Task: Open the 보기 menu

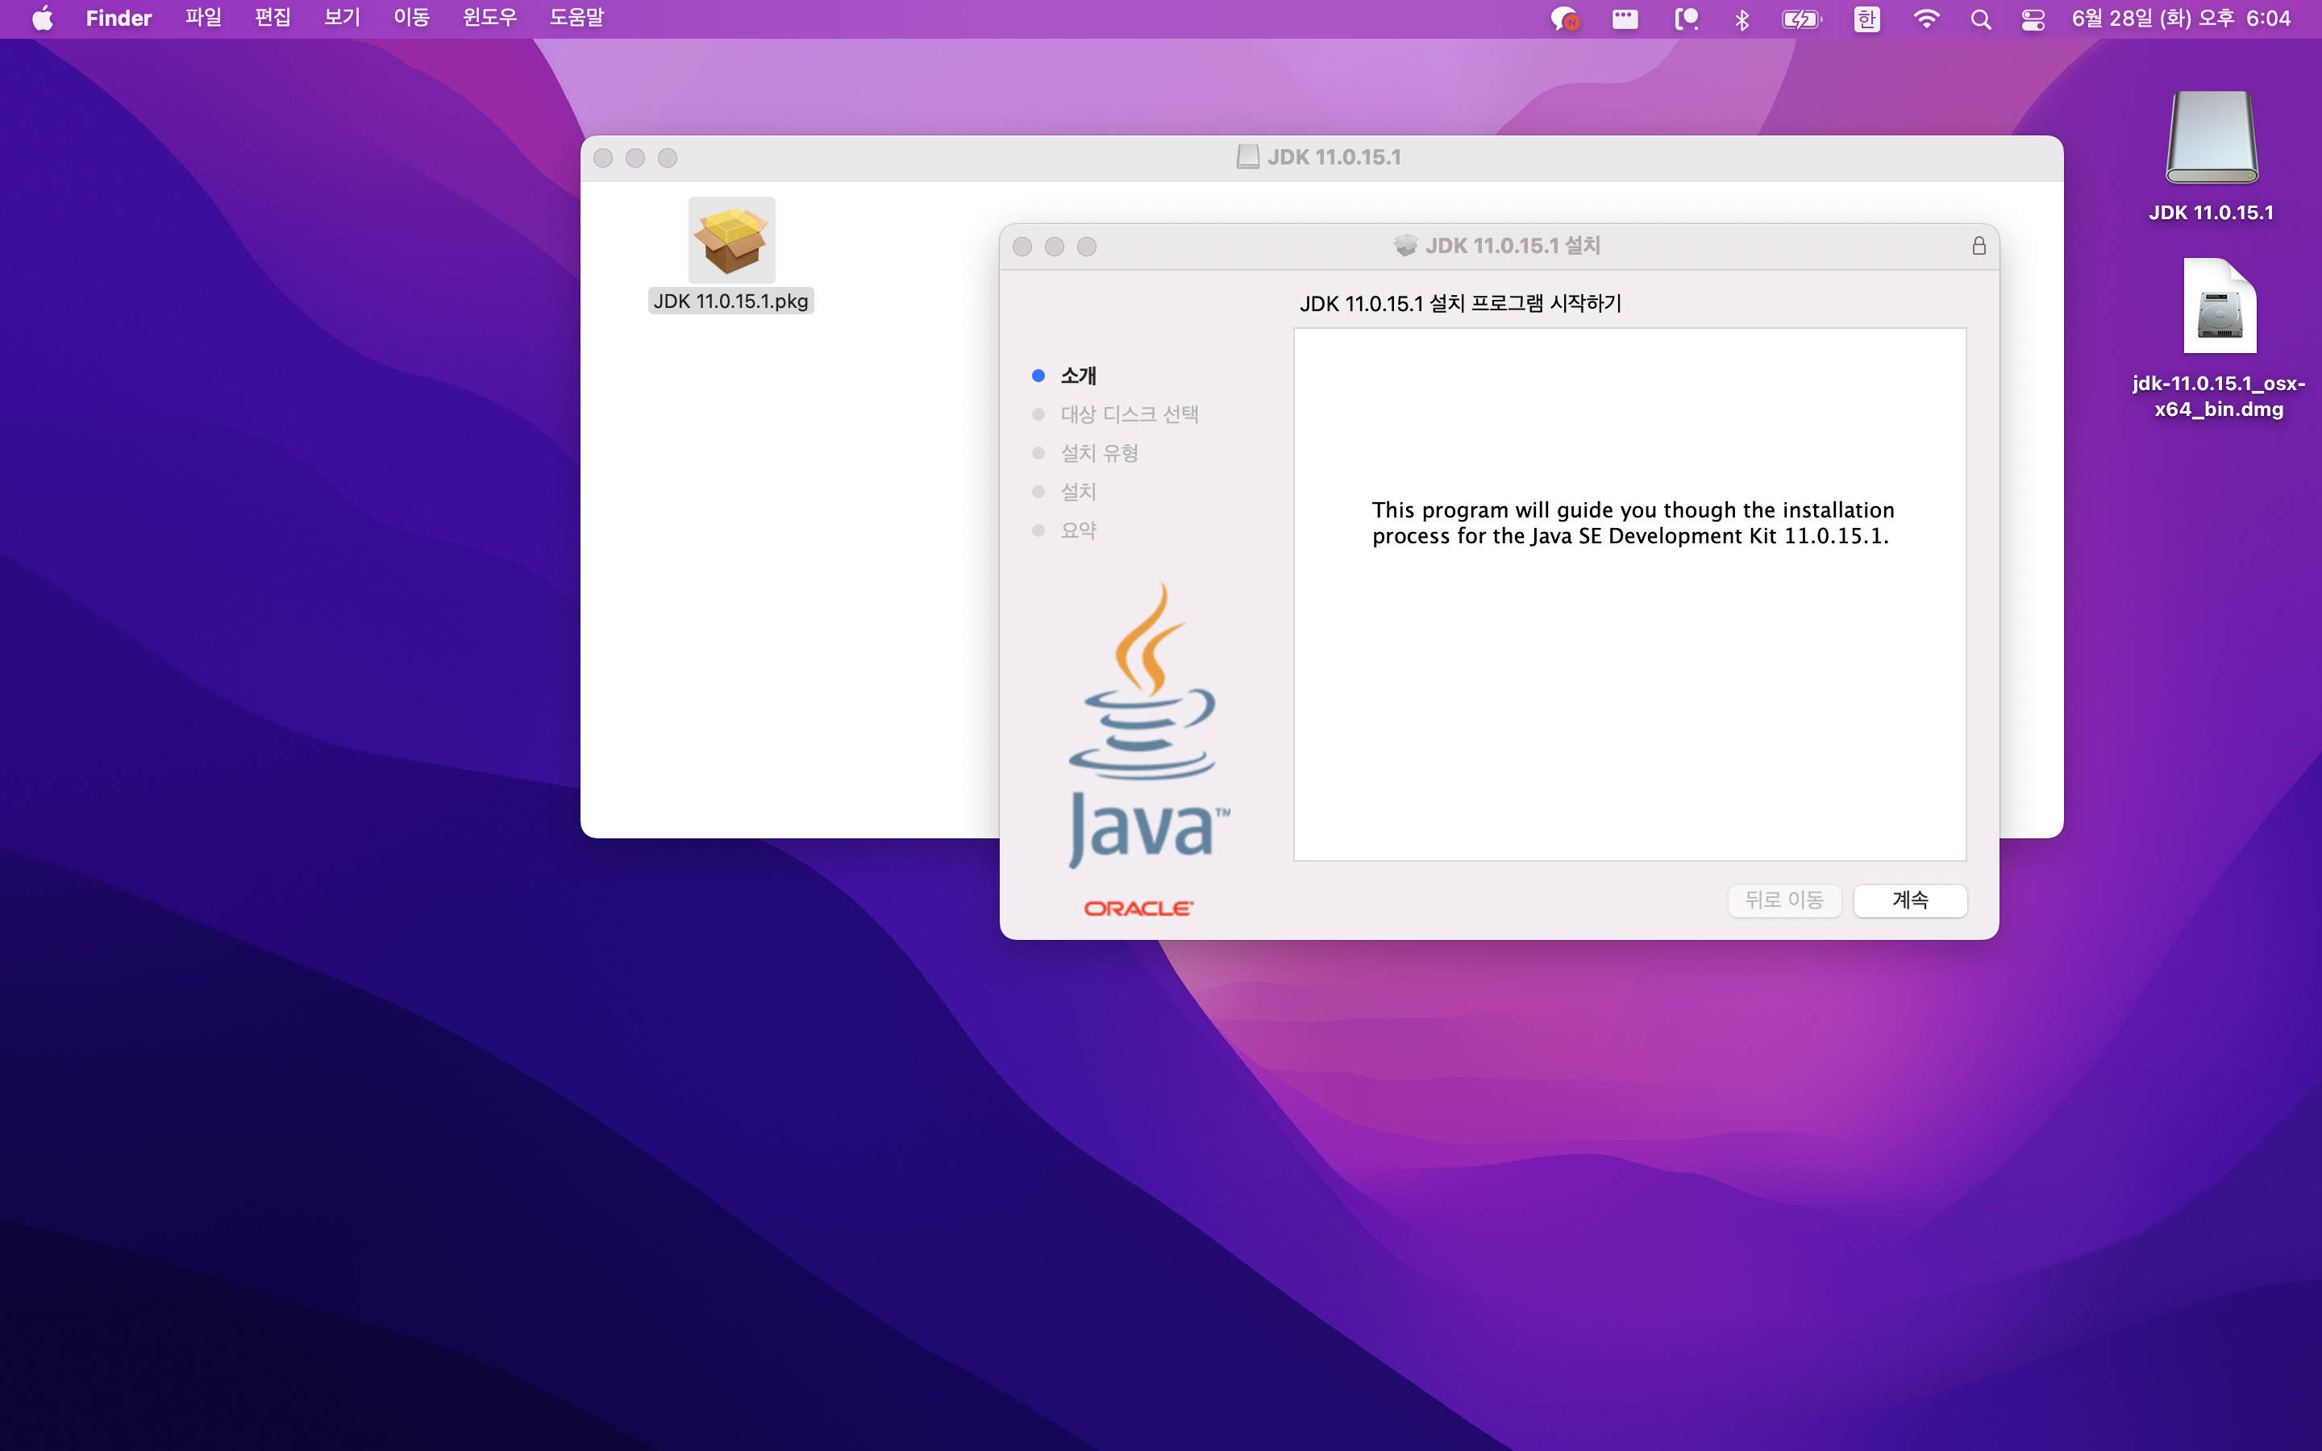Action: [x=342, y=19]
